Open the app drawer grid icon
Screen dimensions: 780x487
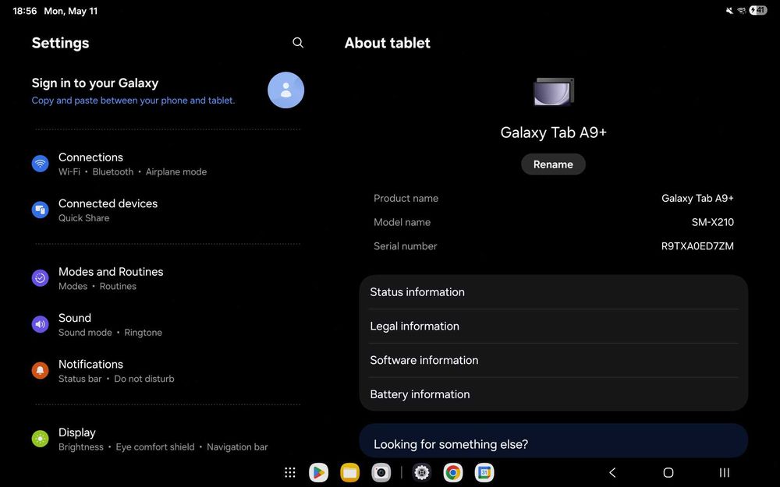290,473
